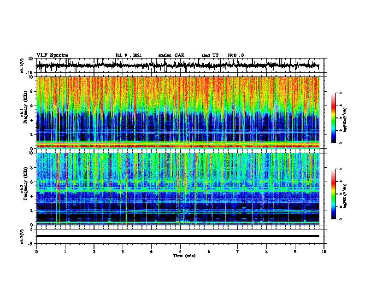Click the ch.1 frequency axis "4" tick label
Screen dimensions: 365x282
pyautogui.click(x=32, y=120)
